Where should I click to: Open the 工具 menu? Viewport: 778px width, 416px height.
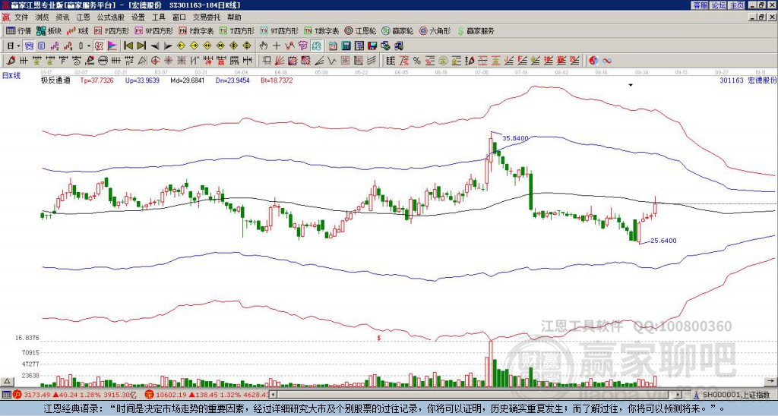point(159,17)
